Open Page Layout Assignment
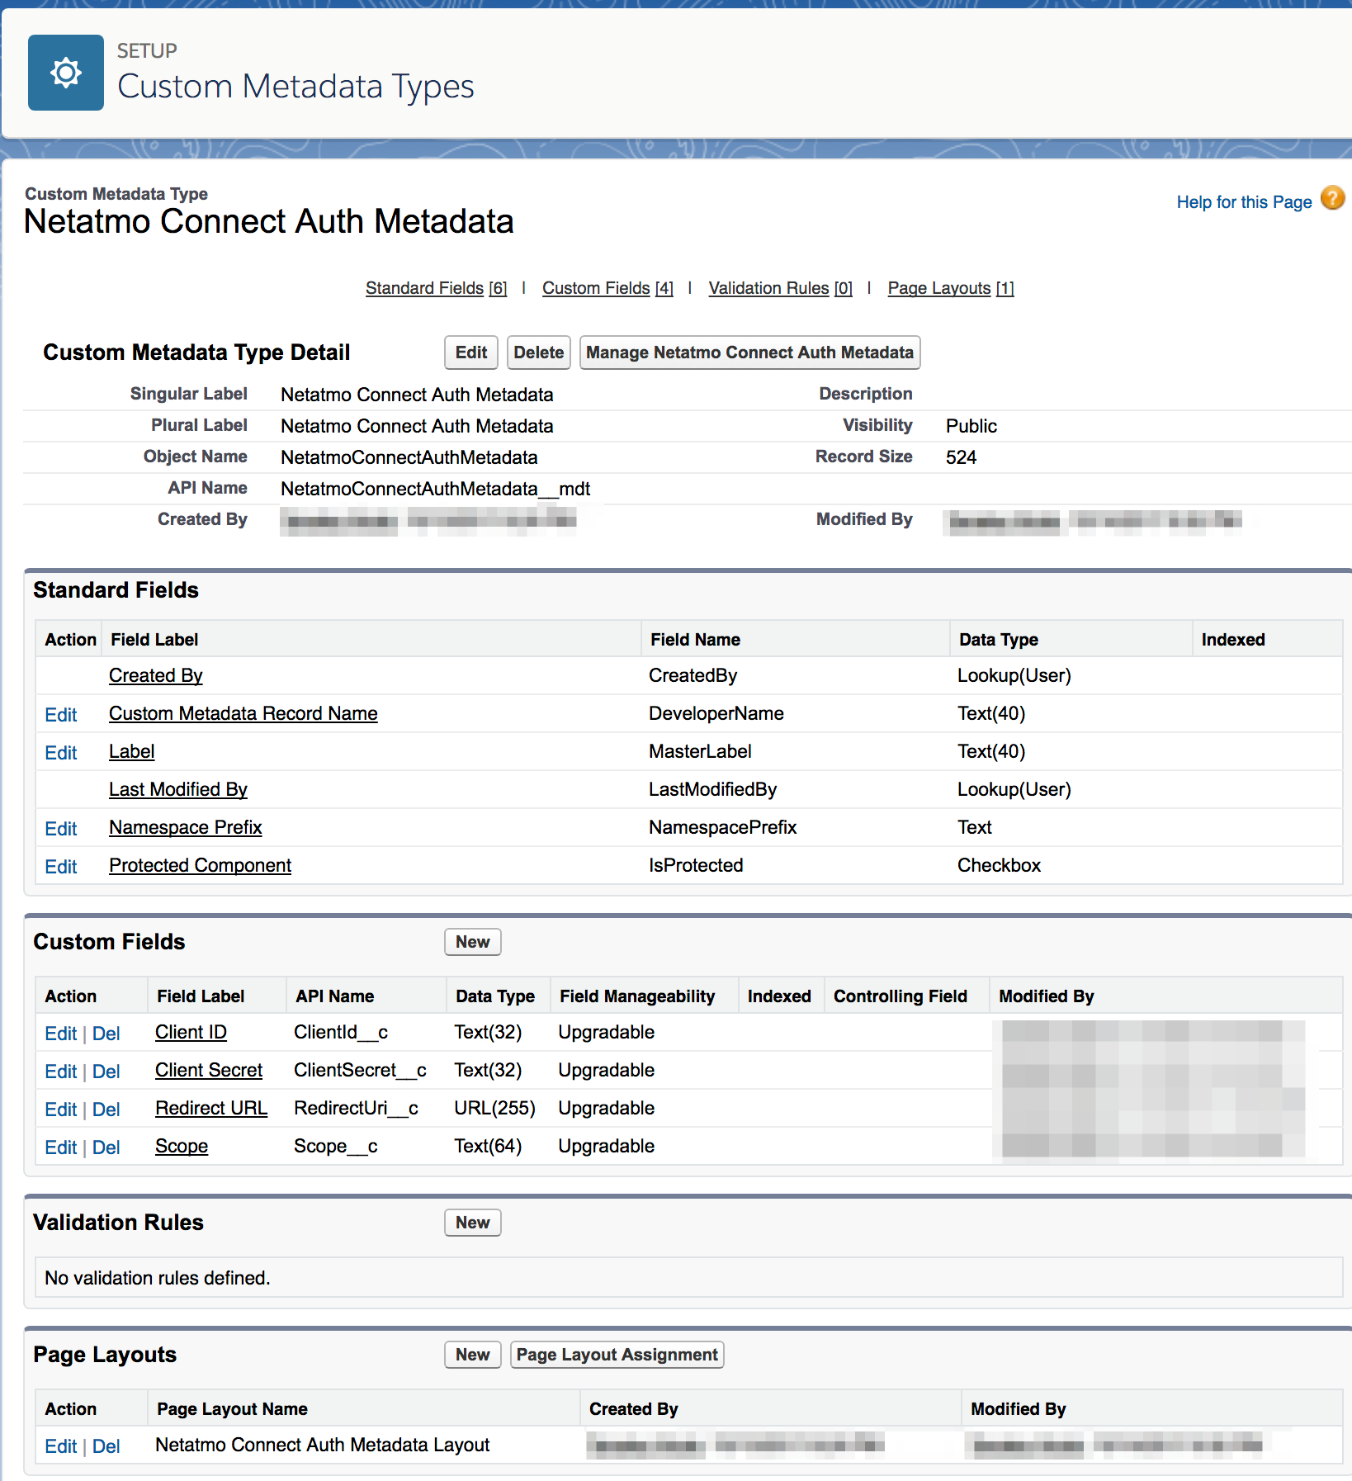 pyautogui.click(x=617, y=1355)
